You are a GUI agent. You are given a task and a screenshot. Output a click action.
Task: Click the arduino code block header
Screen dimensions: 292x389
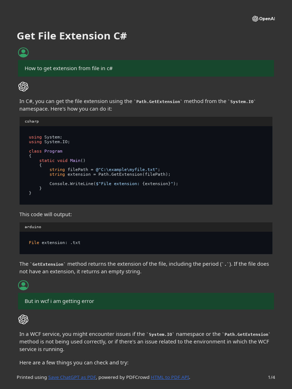tap(146, 227)
